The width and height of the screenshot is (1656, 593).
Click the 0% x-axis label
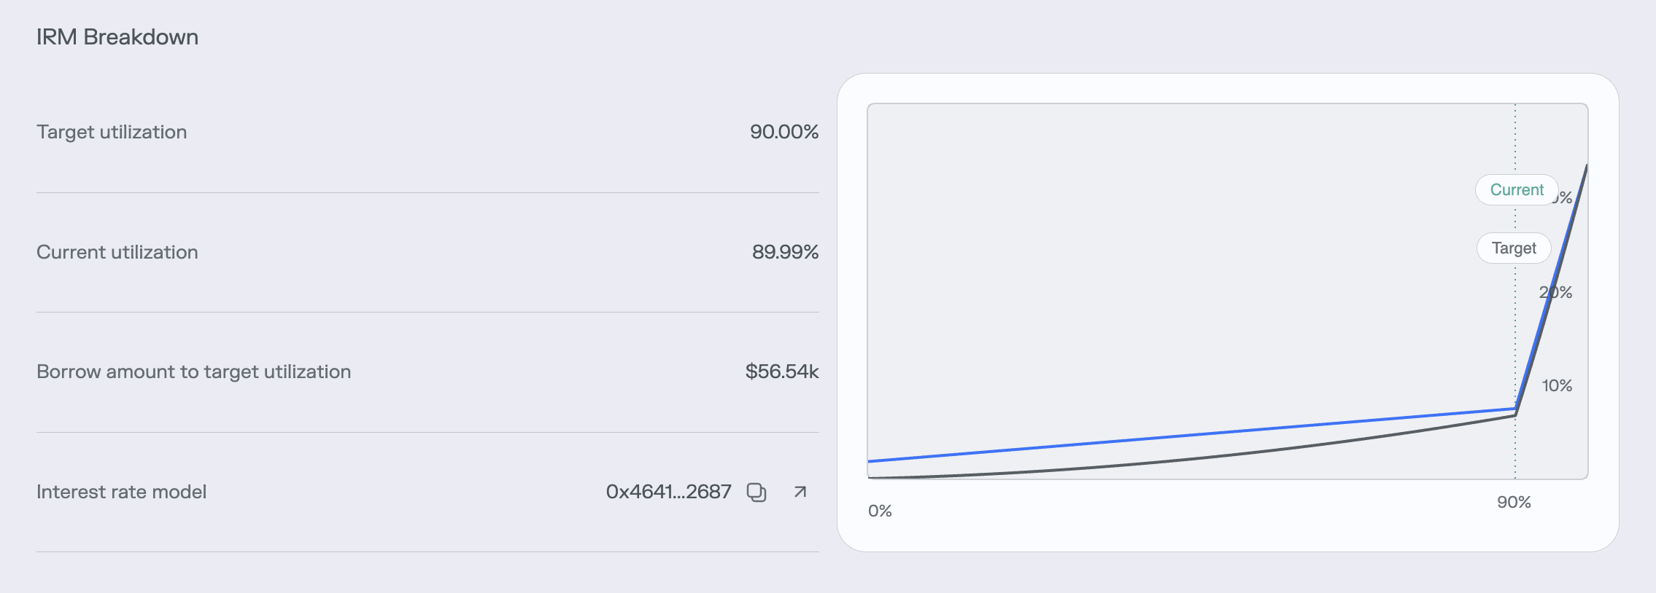[x=880, y=511]
